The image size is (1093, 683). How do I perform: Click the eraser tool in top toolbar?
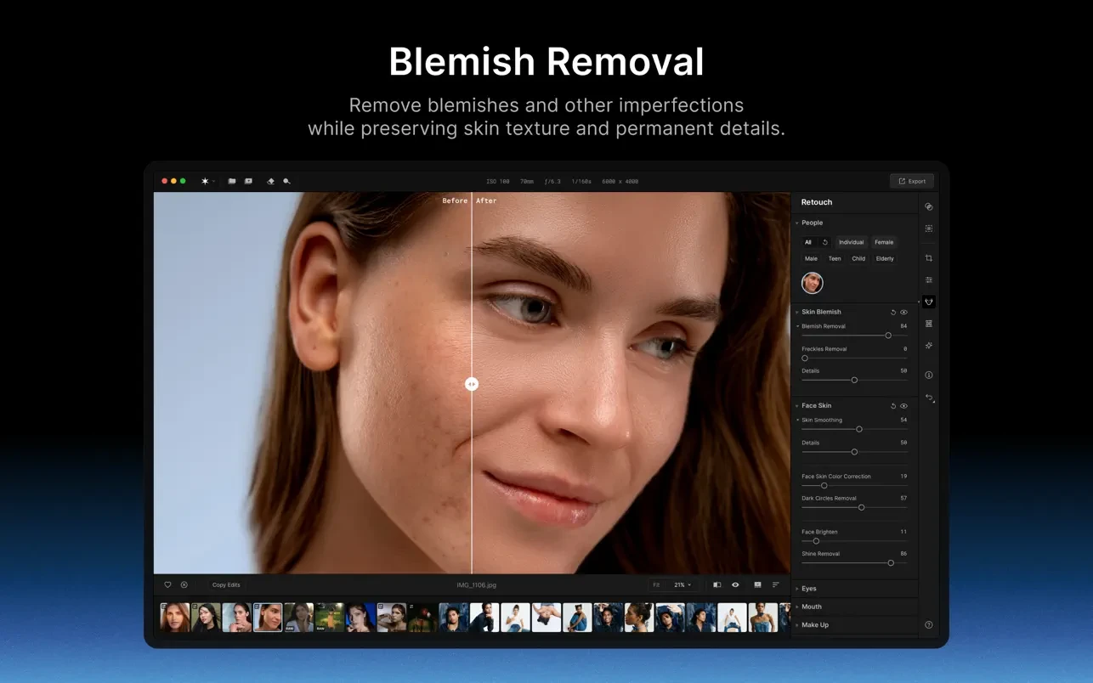pyautogui.click(x=270, y=181)
